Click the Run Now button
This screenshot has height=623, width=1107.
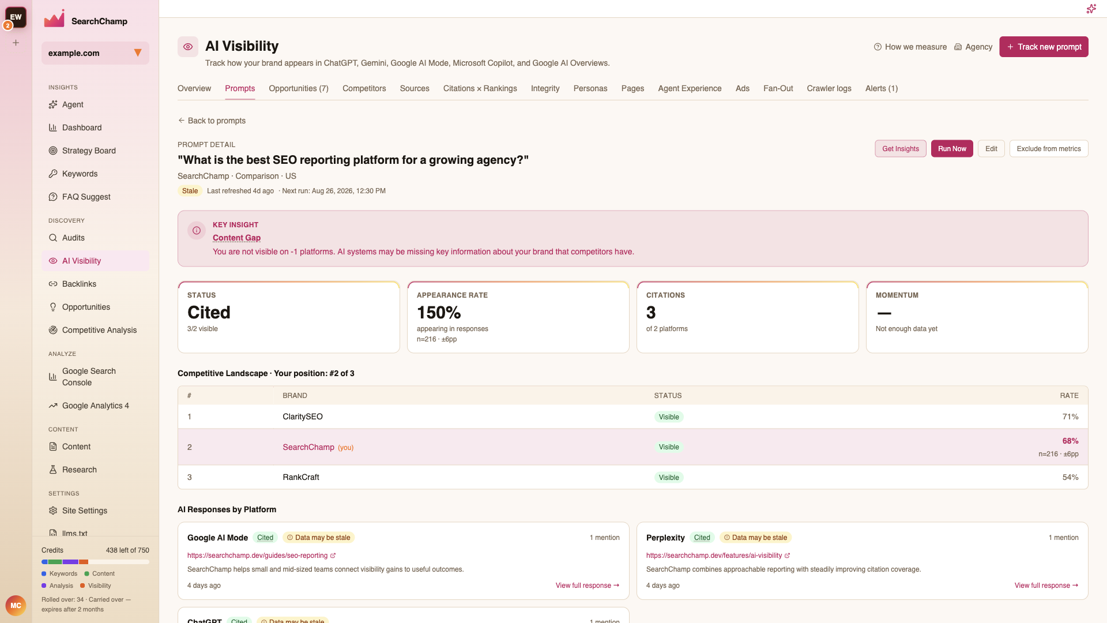point(952,149)
